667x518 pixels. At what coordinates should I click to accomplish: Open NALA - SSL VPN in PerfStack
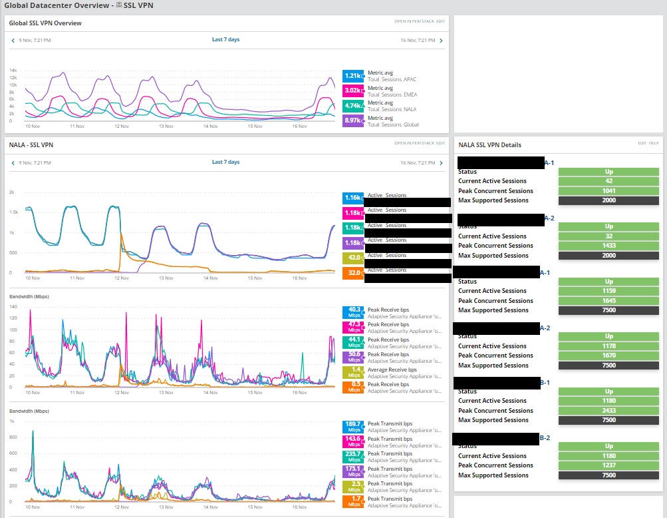[414, 143]
